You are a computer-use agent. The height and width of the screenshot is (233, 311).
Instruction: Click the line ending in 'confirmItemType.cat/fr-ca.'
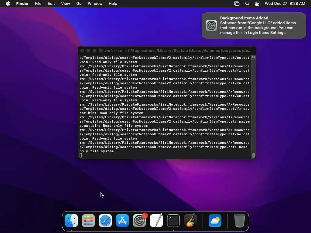click(x=165, y=109)
